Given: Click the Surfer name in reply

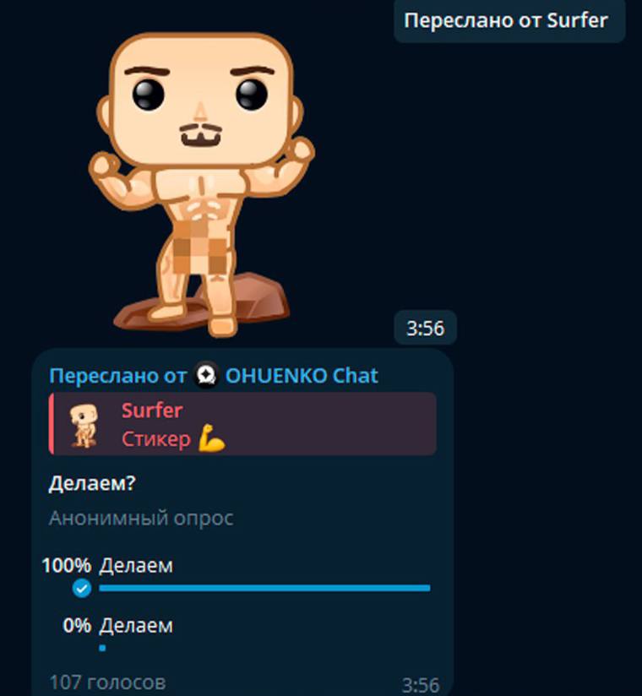Looking at the screenshot, I should point(152,411).
